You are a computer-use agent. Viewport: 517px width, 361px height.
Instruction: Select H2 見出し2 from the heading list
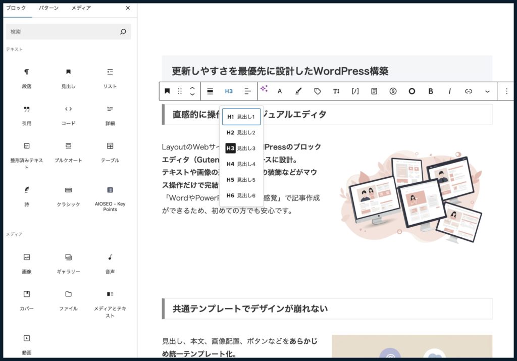point(242,132)
